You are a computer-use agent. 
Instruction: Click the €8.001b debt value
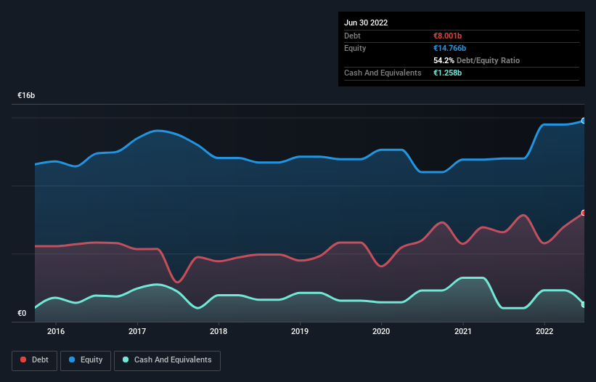point(447,36)
